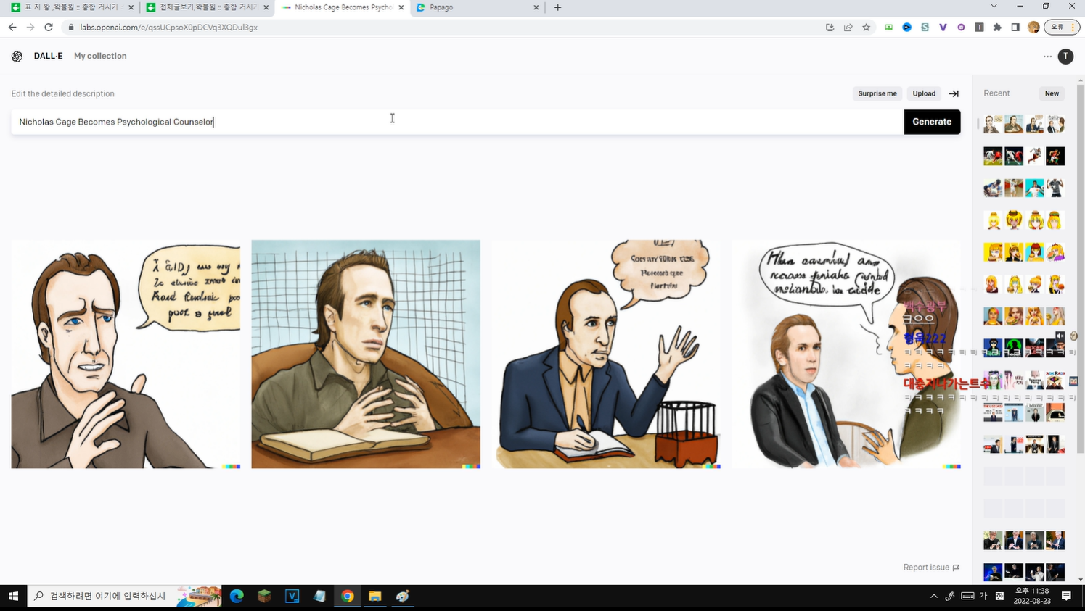The height and width of the screenshot is (611, 1085).
Task: Go to DALL·E home link
Action: pyautogui.click(x=48, y=56)
